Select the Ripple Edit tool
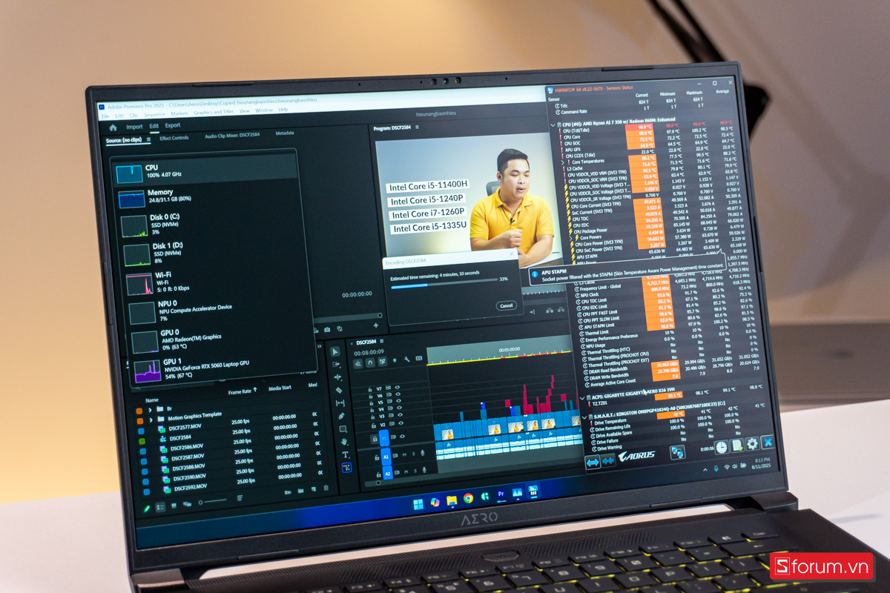Viewport: 890px width, 593px height. point(337,377)
